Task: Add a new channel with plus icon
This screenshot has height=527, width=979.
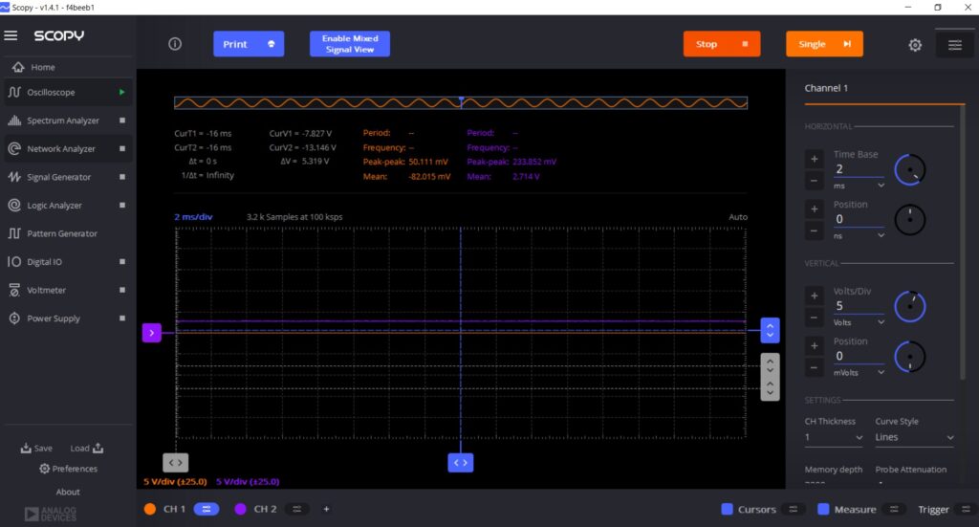Action: [x=326, y=509]
